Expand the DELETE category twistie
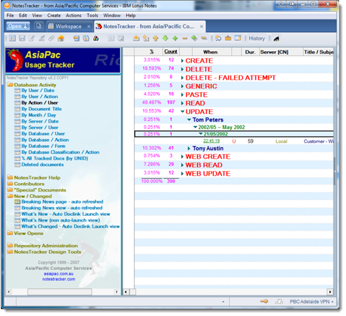The height and width of the screenshot is (316, 346). pos(182,69)
